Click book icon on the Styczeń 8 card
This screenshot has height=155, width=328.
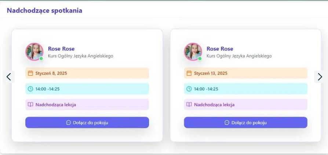(x=30, y=105)
